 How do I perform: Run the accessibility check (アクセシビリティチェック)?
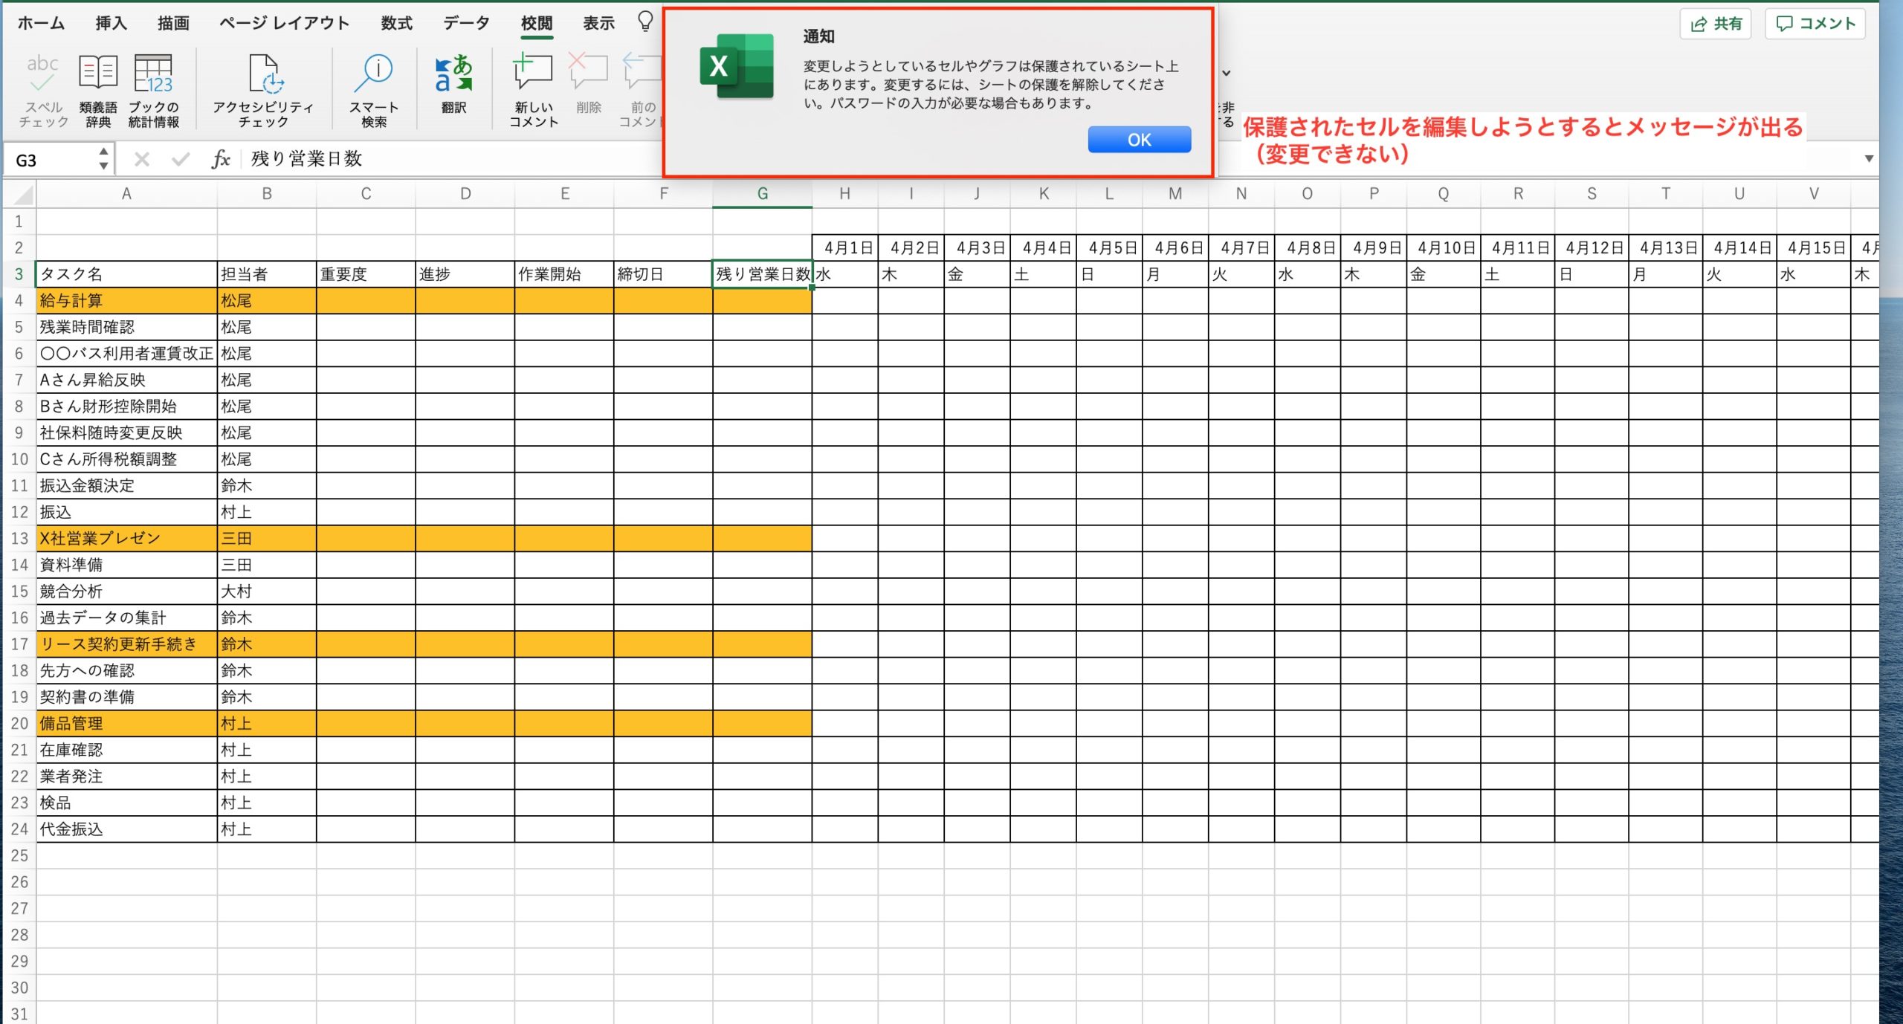pos(263,91)
